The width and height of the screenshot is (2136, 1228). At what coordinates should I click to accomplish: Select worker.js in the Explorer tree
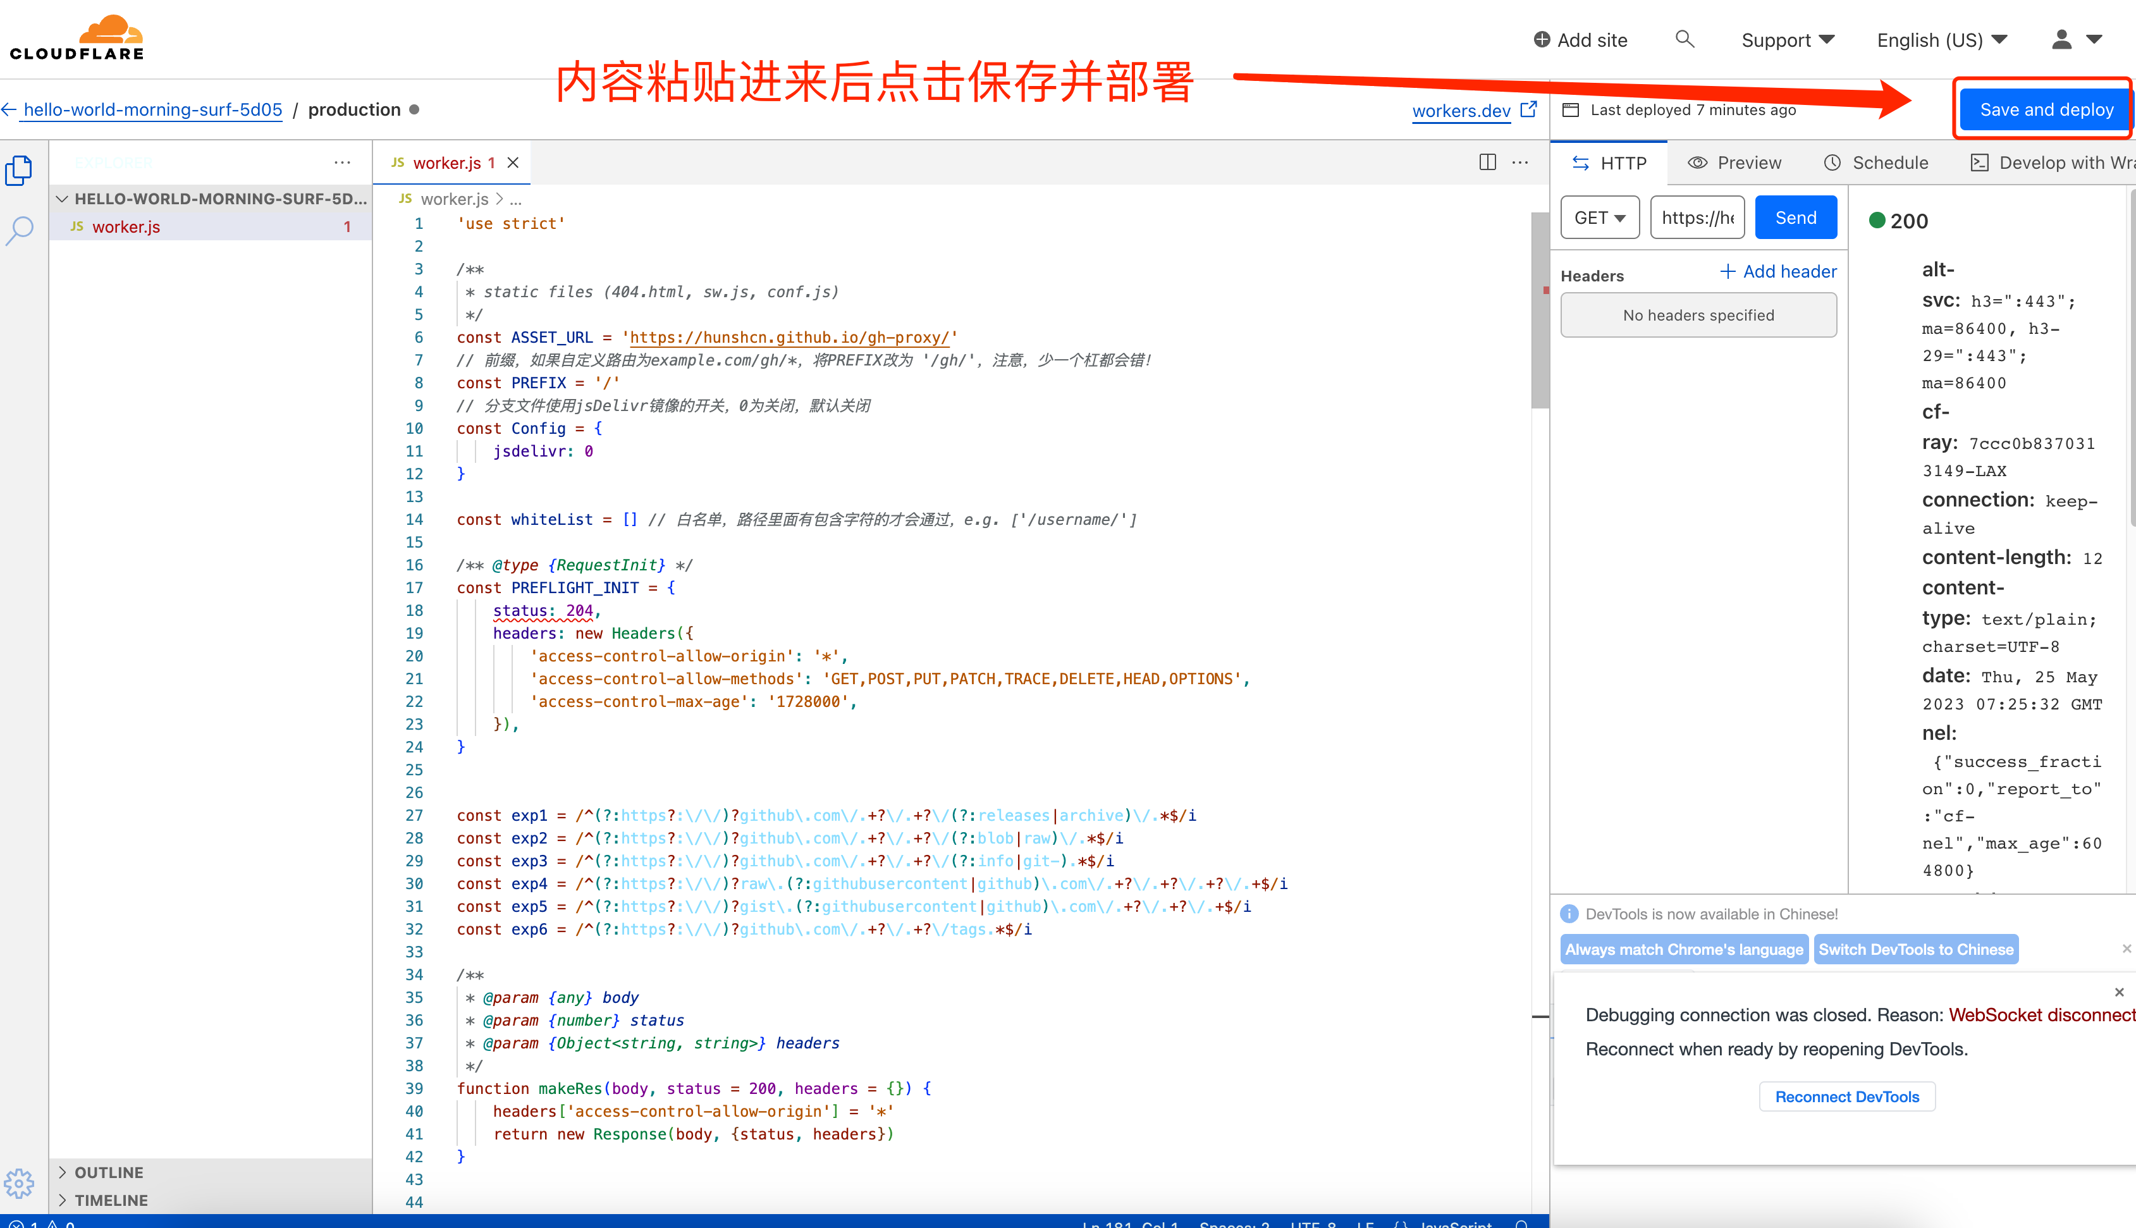211,226
